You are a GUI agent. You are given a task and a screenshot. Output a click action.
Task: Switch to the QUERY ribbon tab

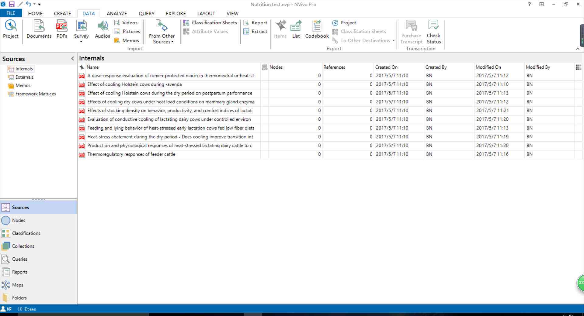(x=147, y=13)
